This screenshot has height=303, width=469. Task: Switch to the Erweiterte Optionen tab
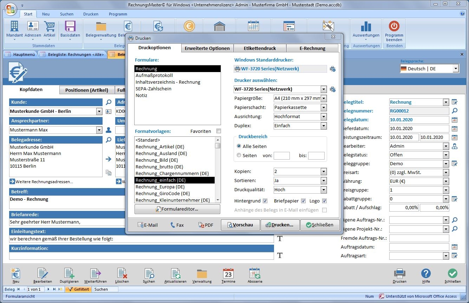[x=207, y=48]
